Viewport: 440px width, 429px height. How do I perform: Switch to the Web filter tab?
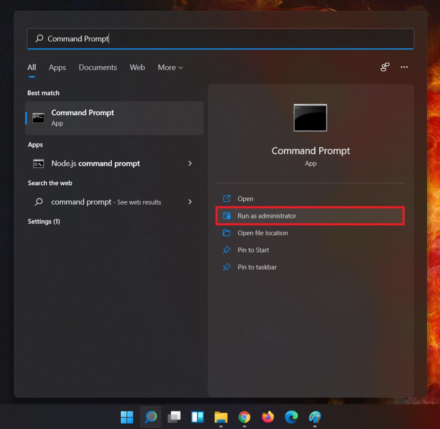point(137,67)
